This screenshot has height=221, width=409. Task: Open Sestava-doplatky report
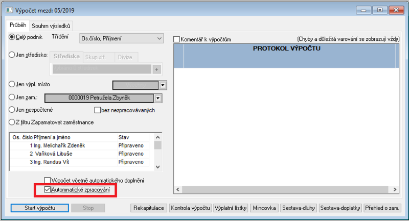coord(340,208)
